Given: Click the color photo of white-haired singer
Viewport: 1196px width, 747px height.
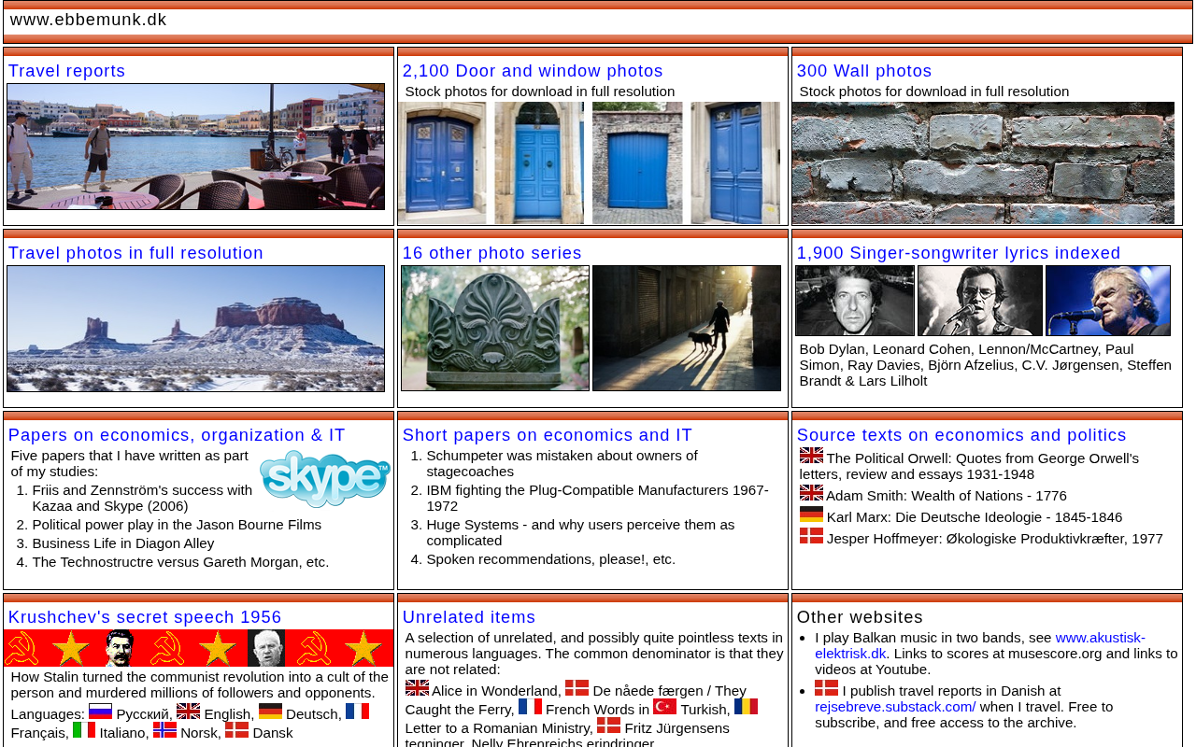Looking at the screenshot, I should pyautogui.click(x=1108, y=301).
